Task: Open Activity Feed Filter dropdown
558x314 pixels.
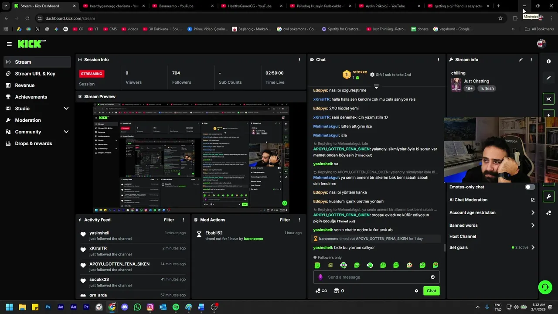Action: [x=169, y=220]
